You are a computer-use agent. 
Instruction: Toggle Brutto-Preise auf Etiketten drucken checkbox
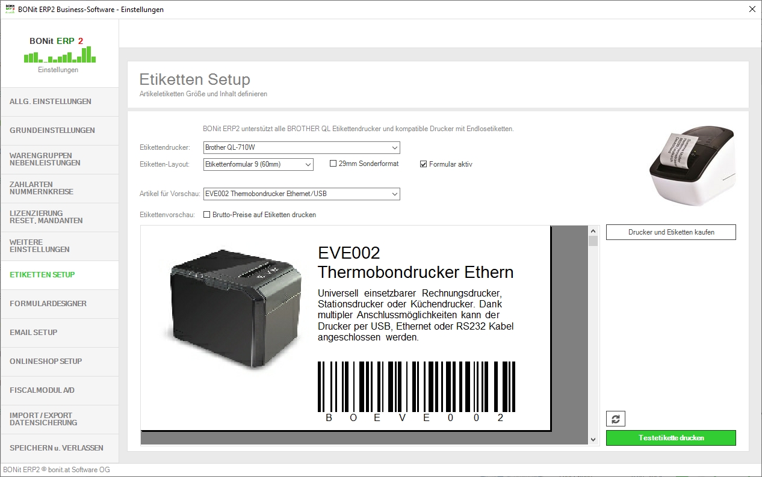[207, 215]
